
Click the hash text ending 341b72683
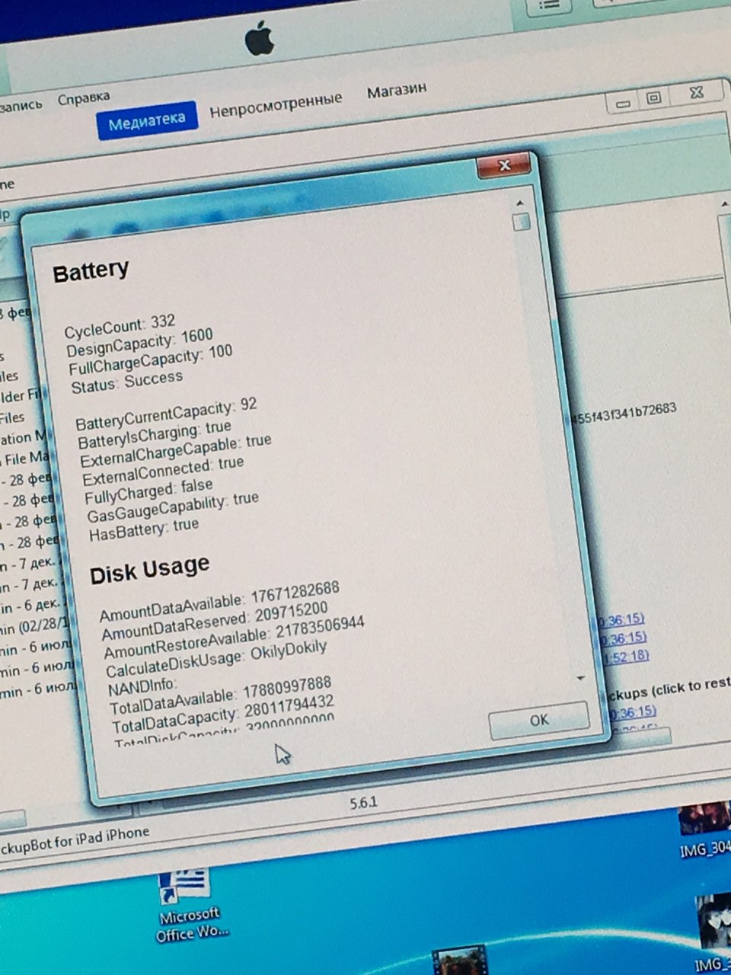click(x=623, y=412)
